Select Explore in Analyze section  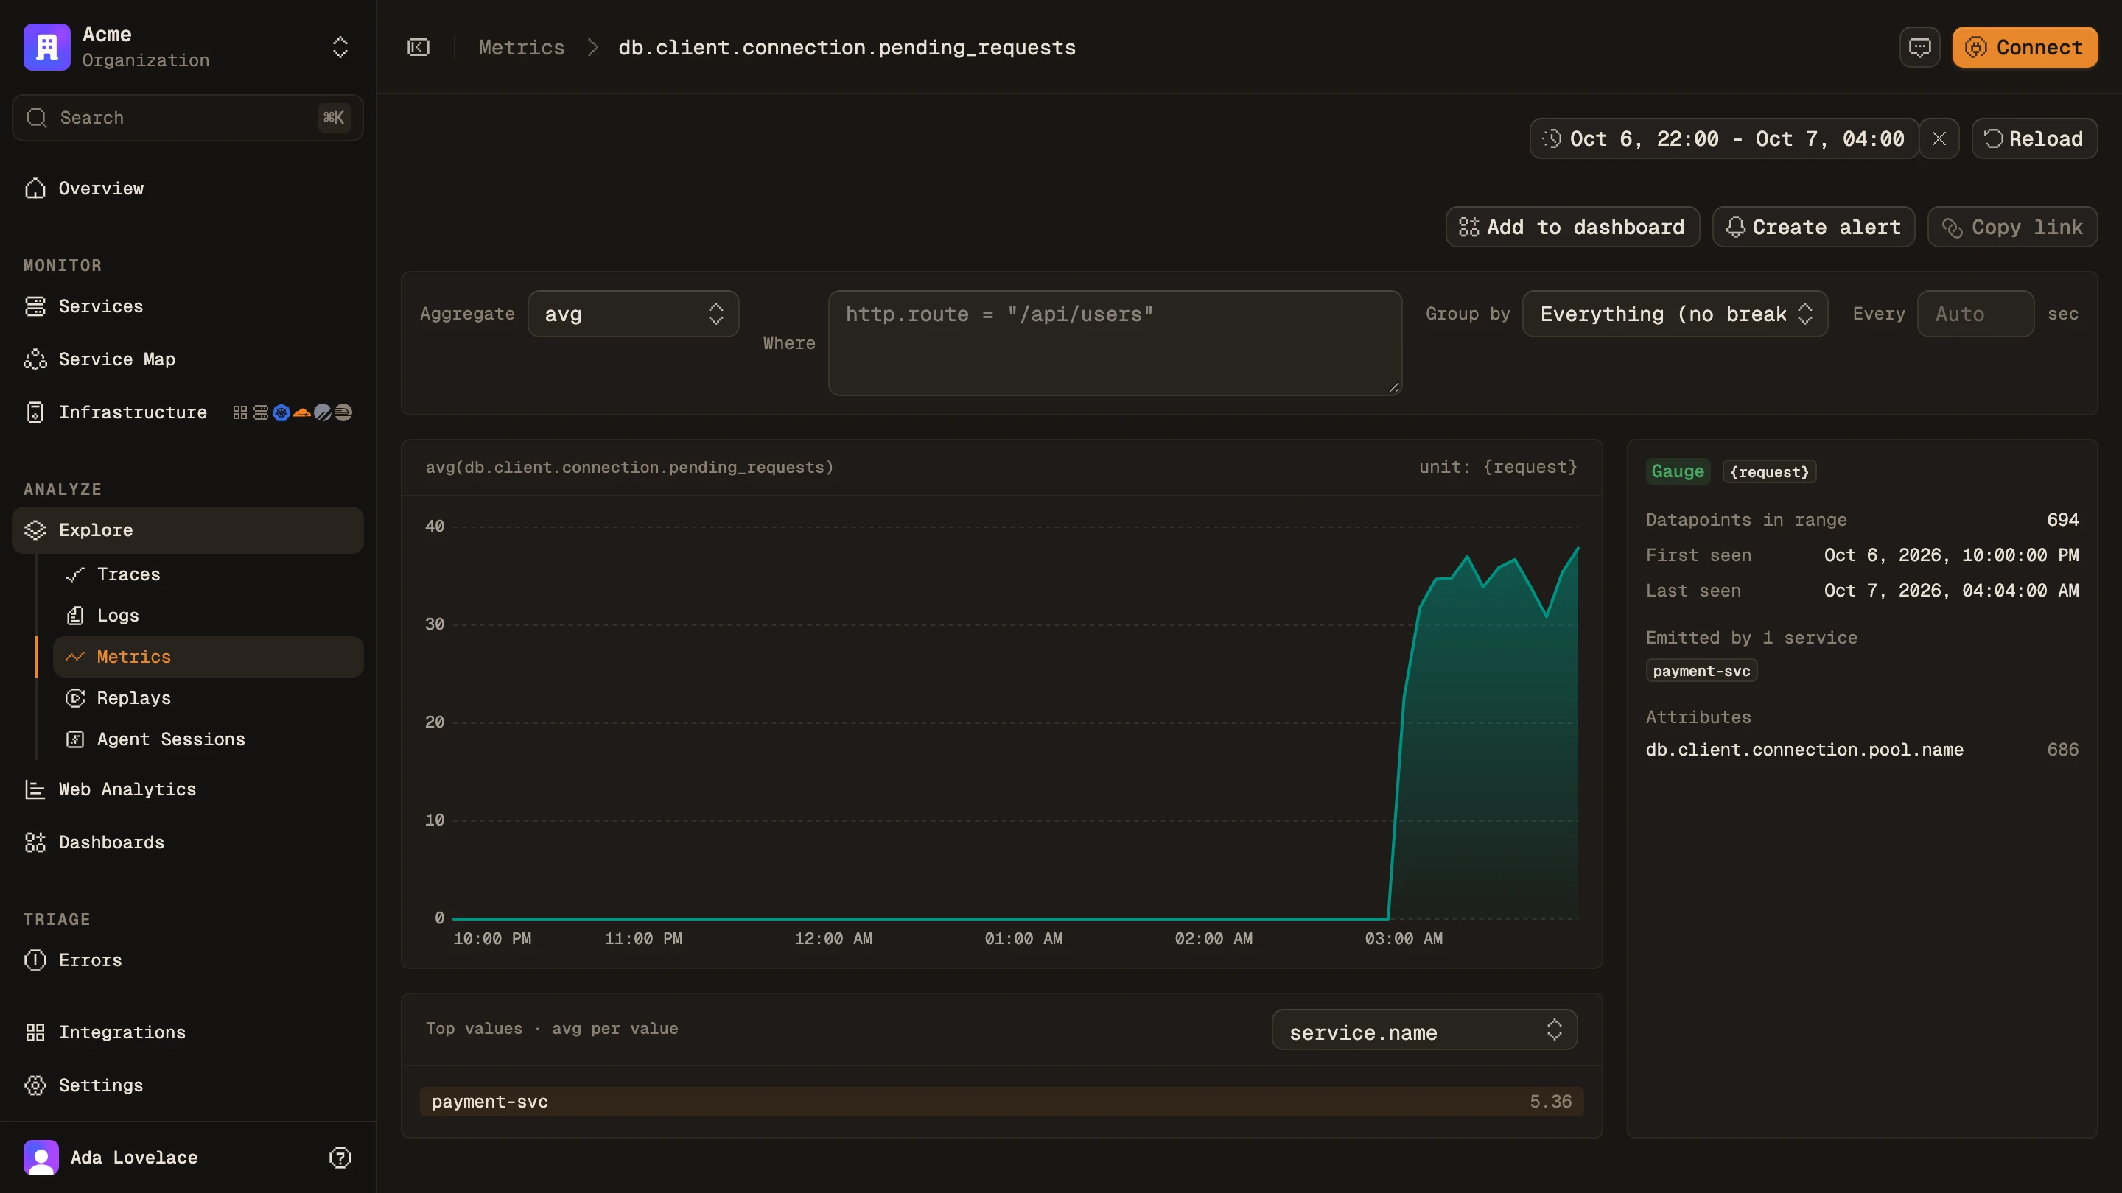188,530
